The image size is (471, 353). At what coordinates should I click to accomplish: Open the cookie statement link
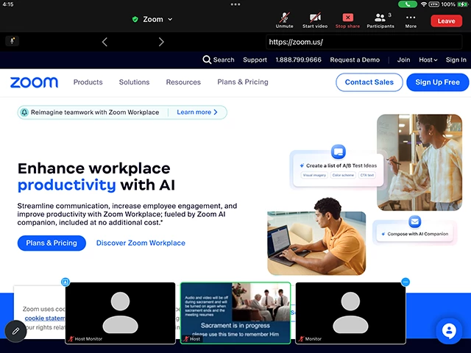(45, 318)
